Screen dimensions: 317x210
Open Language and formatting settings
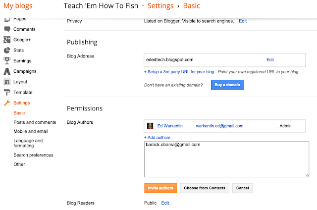pos(28,143)
